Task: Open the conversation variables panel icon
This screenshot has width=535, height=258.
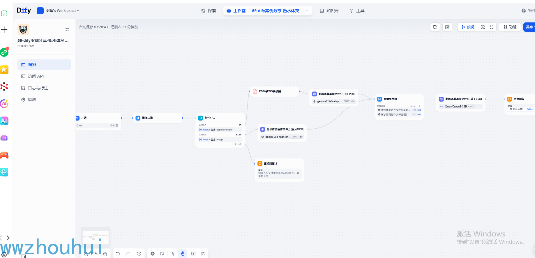Action: point(435,27)
